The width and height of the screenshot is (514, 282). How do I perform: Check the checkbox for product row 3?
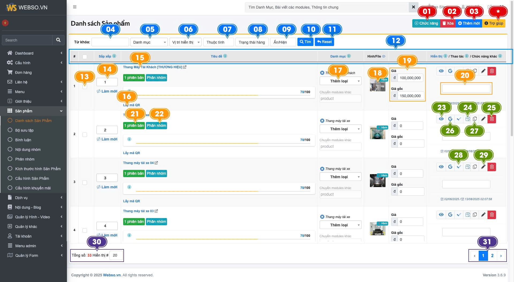pos(85,182)
